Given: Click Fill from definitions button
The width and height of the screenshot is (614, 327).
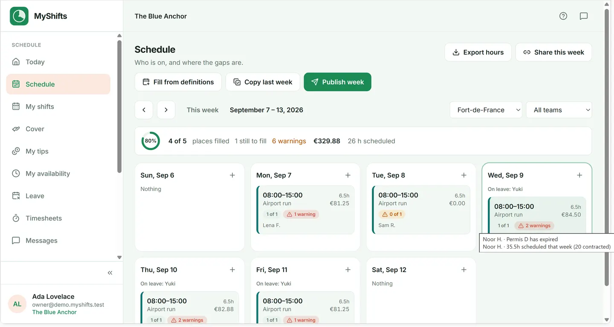Looking at the screenshot, I should pyautogui.click(x=178, y=82).
